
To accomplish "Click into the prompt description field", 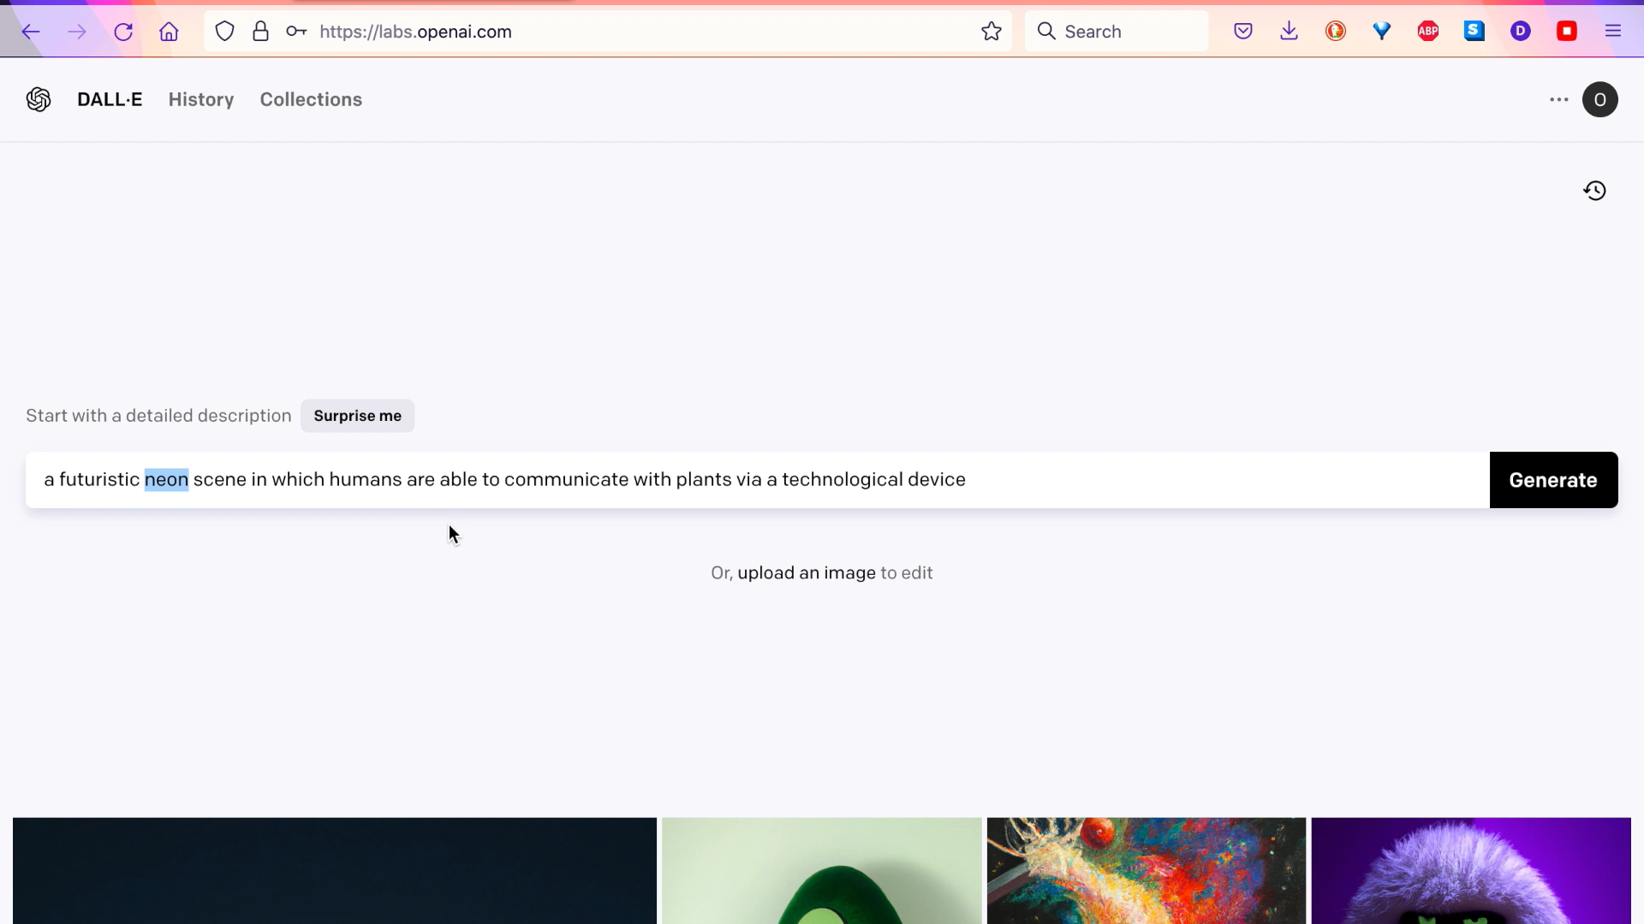I will (x=1199, y=480).
